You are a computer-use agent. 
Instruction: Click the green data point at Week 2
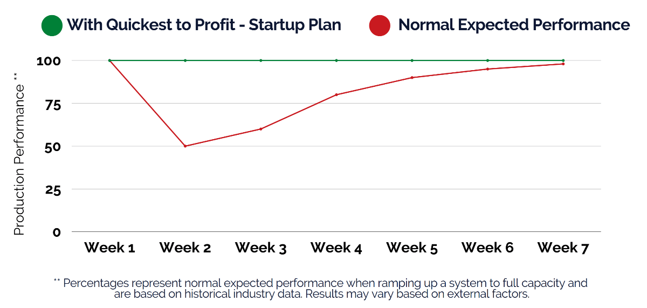pyautogui.click(x=185, y=60)
